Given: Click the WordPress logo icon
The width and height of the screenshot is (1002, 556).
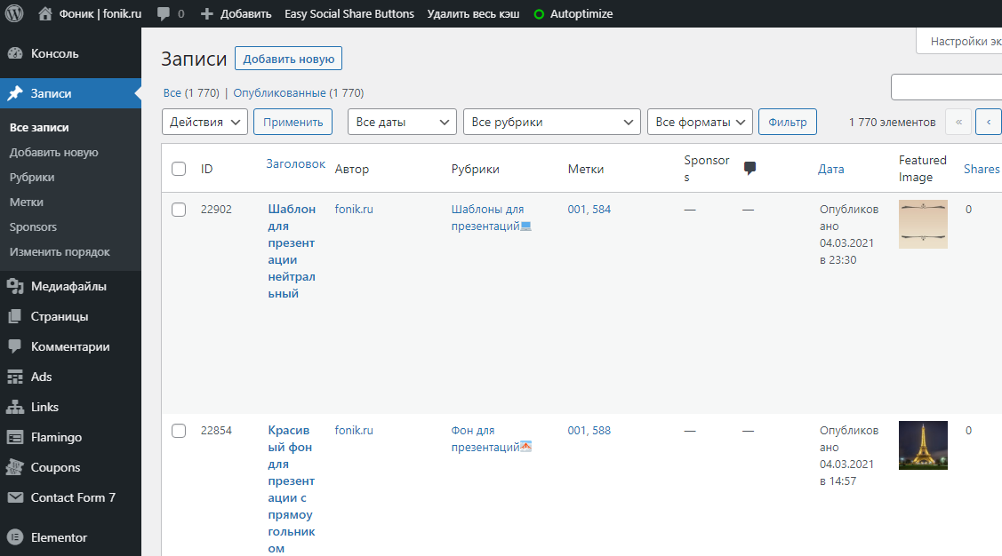Looking at the screenshot, I should click(x=14, y=14).
